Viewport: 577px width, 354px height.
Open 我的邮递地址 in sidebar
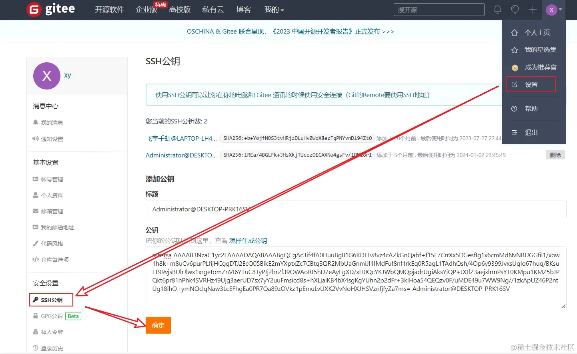58,227
